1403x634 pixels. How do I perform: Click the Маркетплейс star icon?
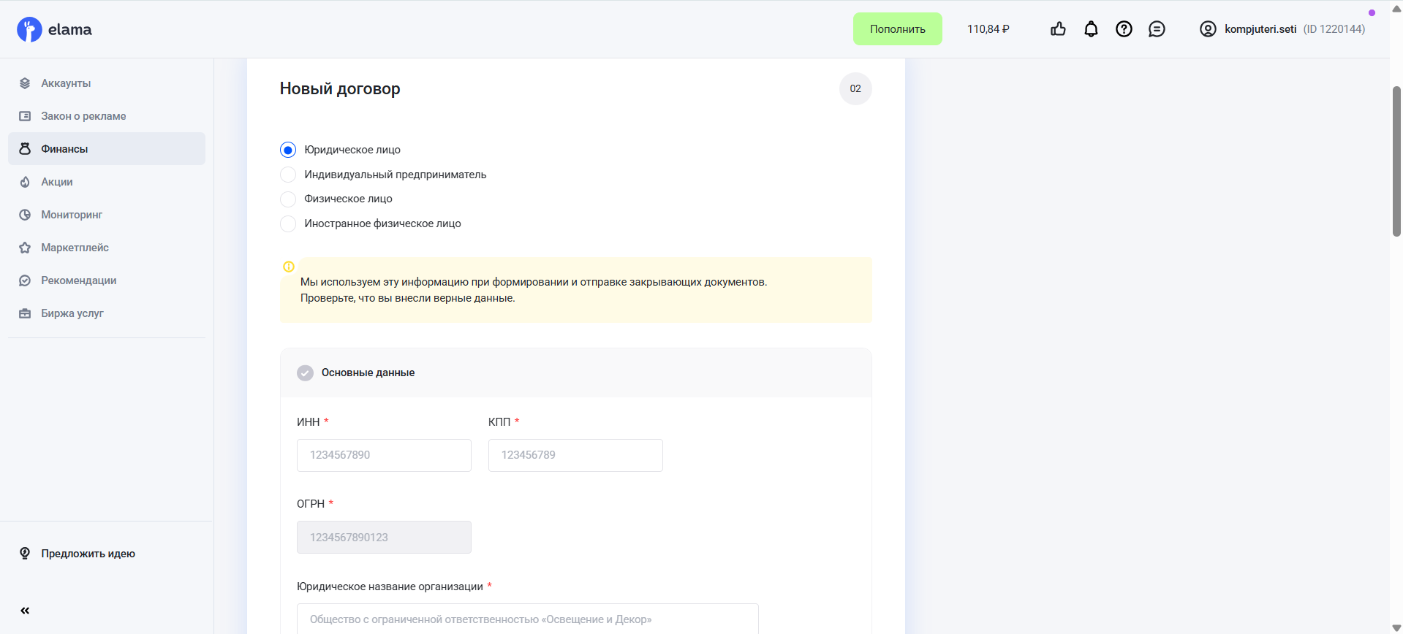25,248
